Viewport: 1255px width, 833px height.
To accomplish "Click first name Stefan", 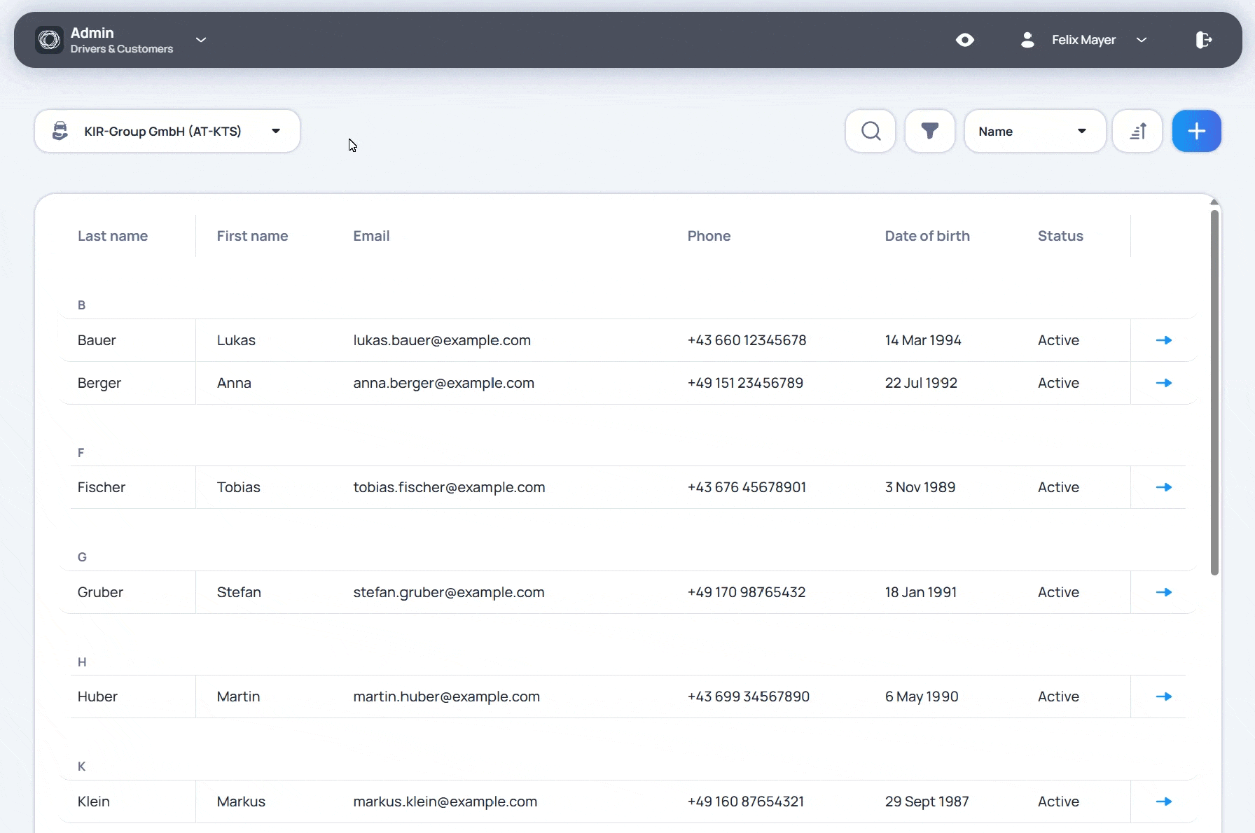I will [239, 592].
